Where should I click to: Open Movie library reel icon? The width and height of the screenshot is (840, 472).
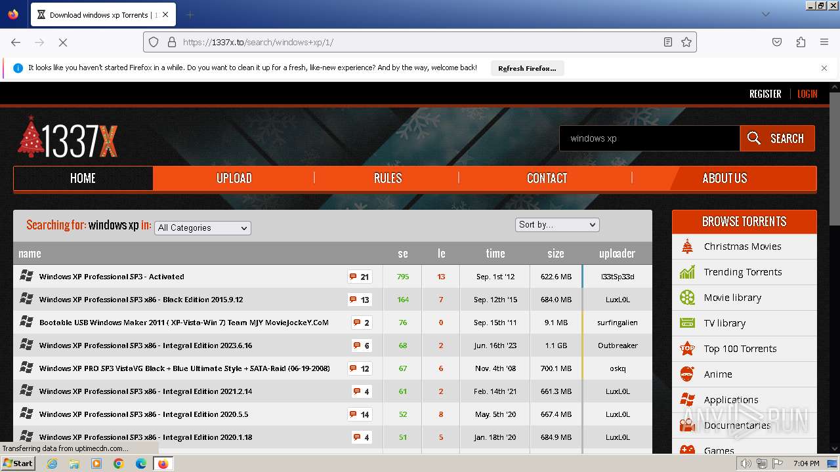click(687, 298)
